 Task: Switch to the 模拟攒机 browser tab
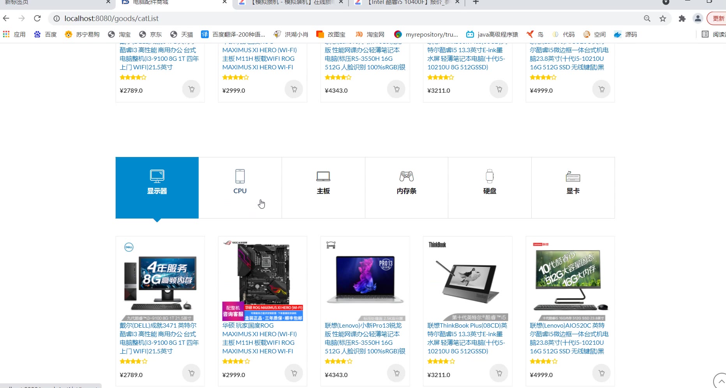pyautogui.click(x=290, y=3)
